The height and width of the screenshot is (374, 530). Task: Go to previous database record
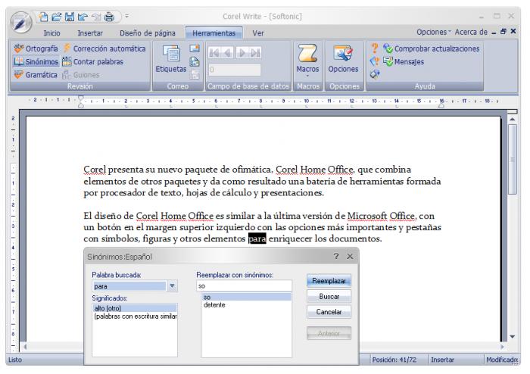point(227,53)
